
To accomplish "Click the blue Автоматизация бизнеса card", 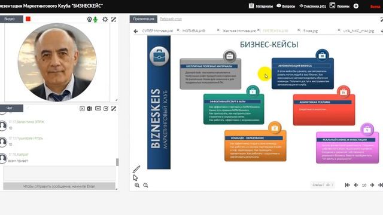I will coord(303,73).
